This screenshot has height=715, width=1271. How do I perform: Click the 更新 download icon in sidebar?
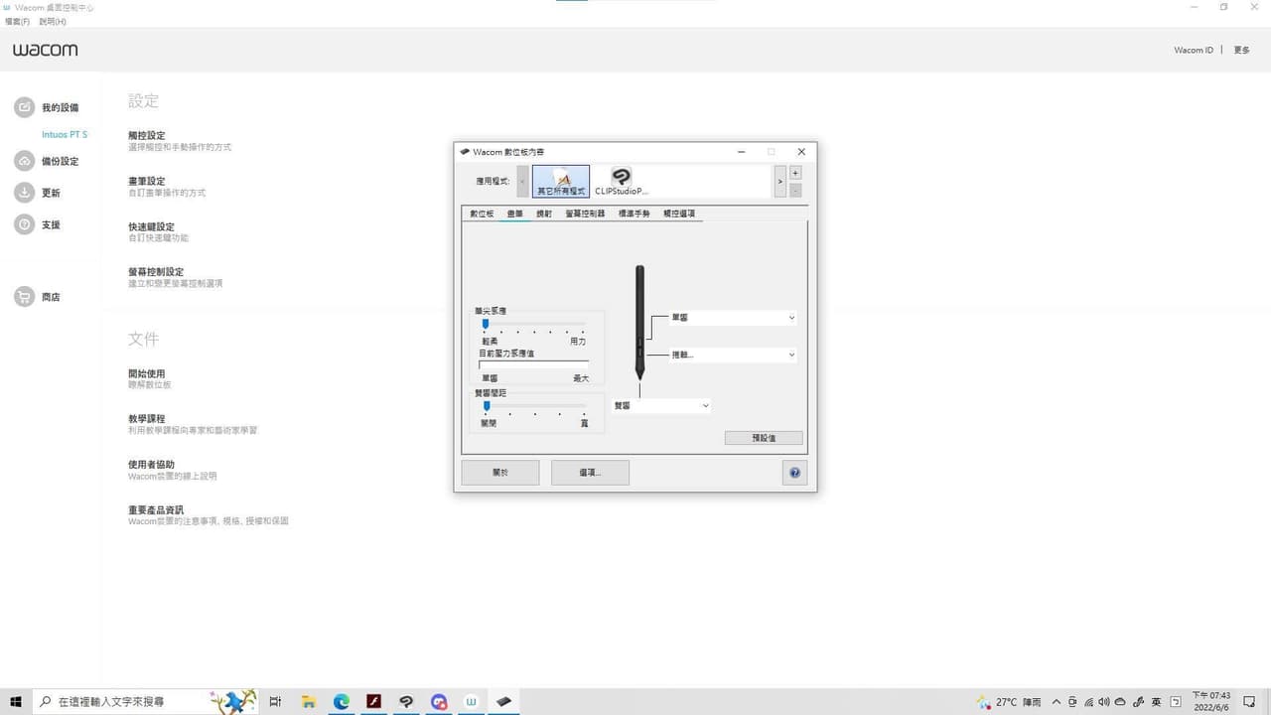[25, 193]
